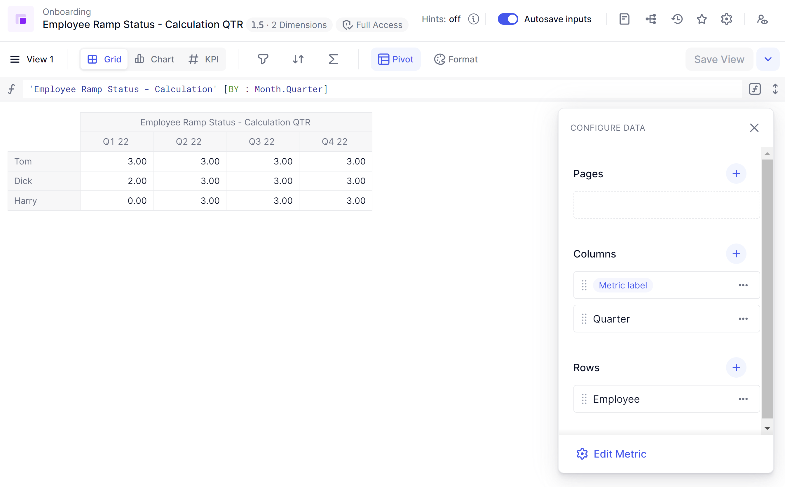Image resolution: width=785 pixels, height=487 pixels.
Task: Mark the metric with the star icon
Action: click(x=702, y=19)
